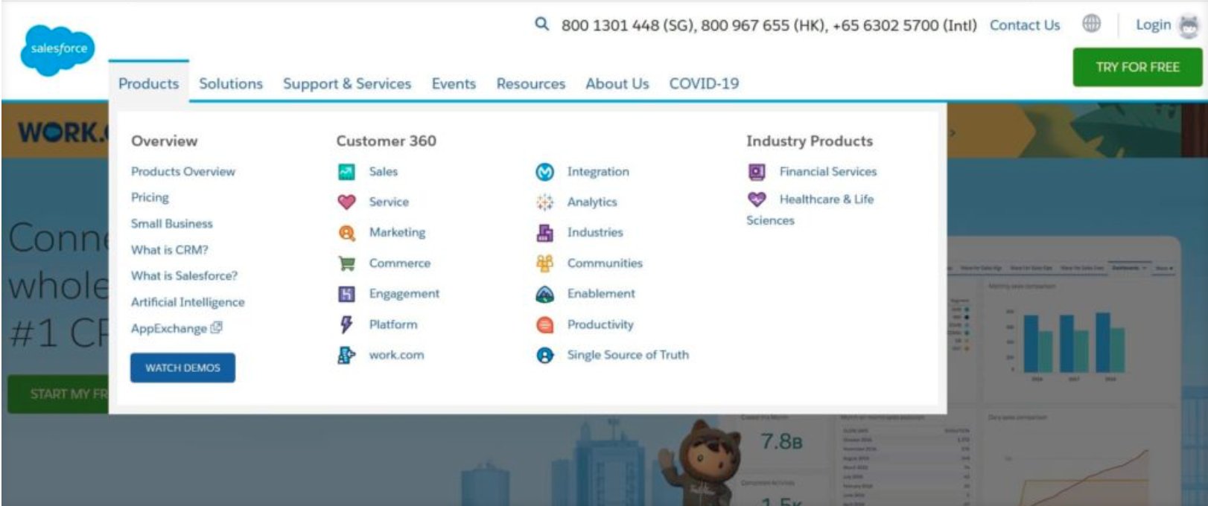
Task: Open the globe language selector
Action: point(1091,24)
